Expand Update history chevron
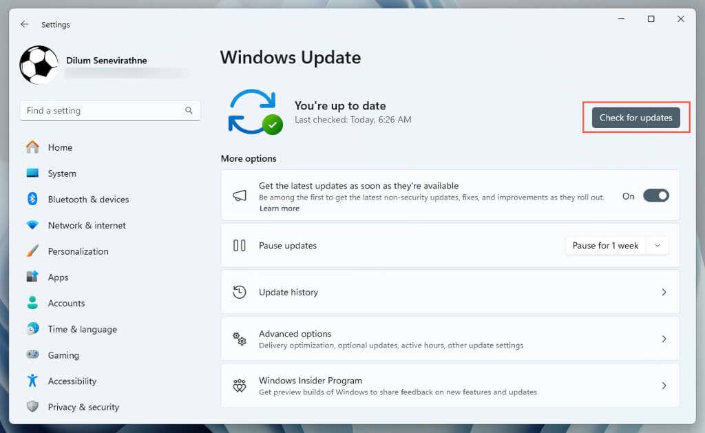 pos(664,293)
